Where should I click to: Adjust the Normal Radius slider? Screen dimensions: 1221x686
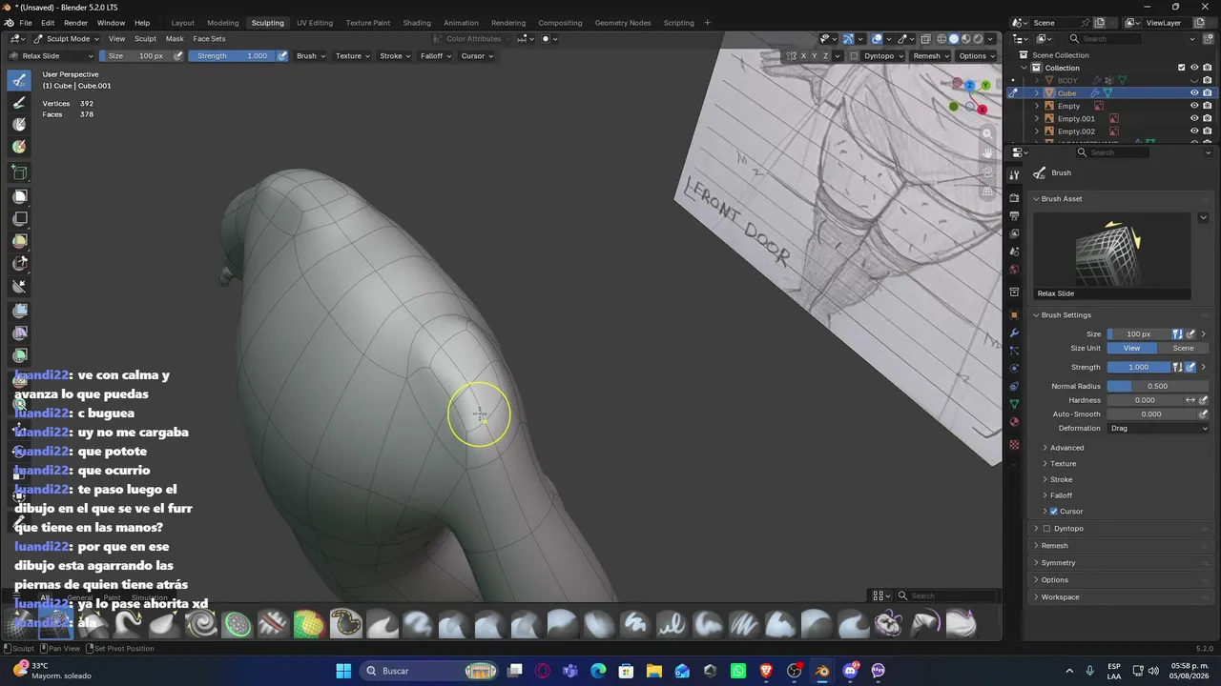1158,386
